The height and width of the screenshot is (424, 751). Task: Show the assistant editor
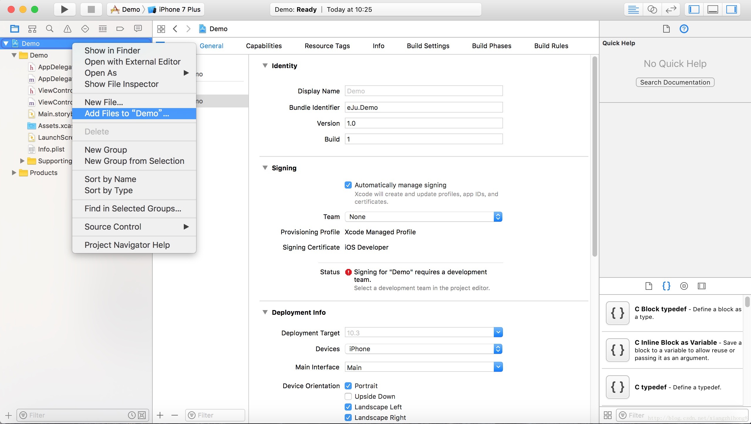tap(652, 9)
